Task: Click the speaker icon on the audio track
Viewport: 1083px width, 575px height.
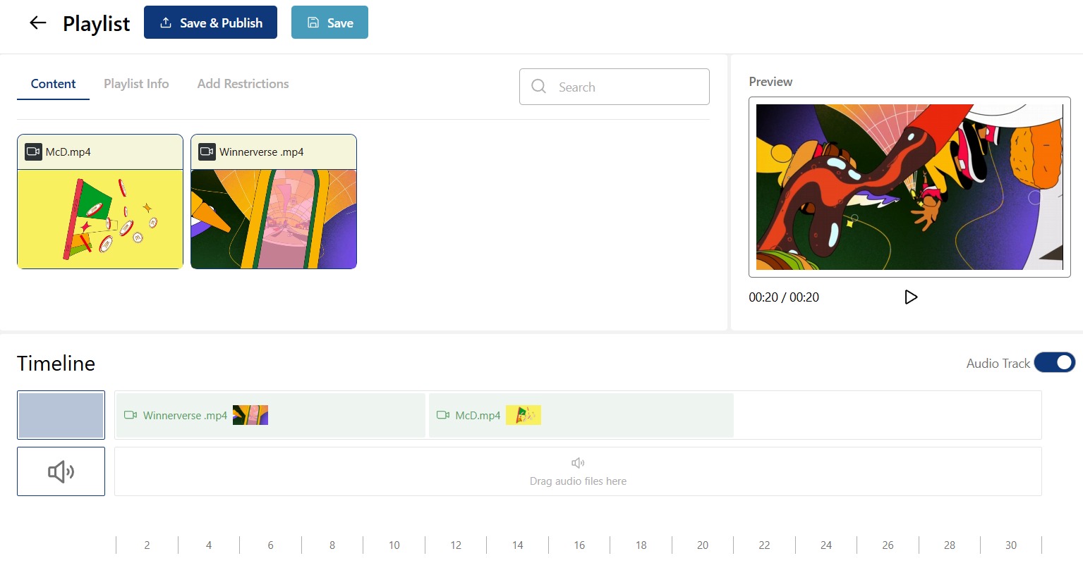Action: 61,471
